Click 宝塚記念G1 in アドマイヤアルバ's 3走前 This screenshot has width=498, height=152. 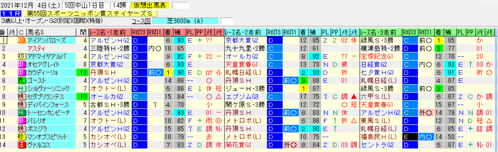click(377, 56)
